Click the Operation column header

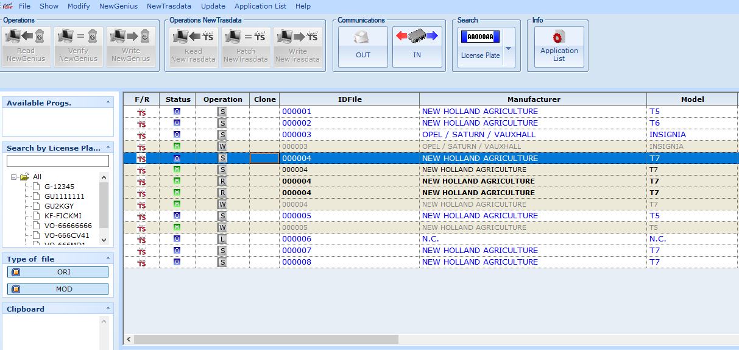(222, 99)
